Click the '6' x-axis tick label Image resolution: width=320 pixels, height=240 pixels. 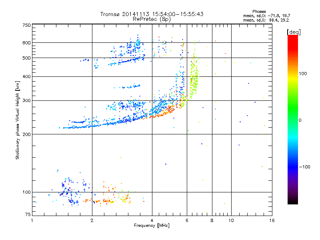(x=187, y=220)
